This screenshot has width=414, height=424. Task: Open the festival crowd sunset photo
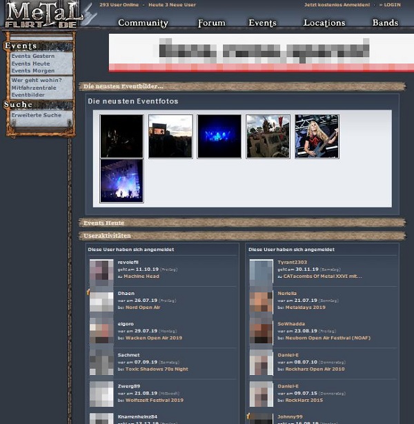(x=170, y=137)
